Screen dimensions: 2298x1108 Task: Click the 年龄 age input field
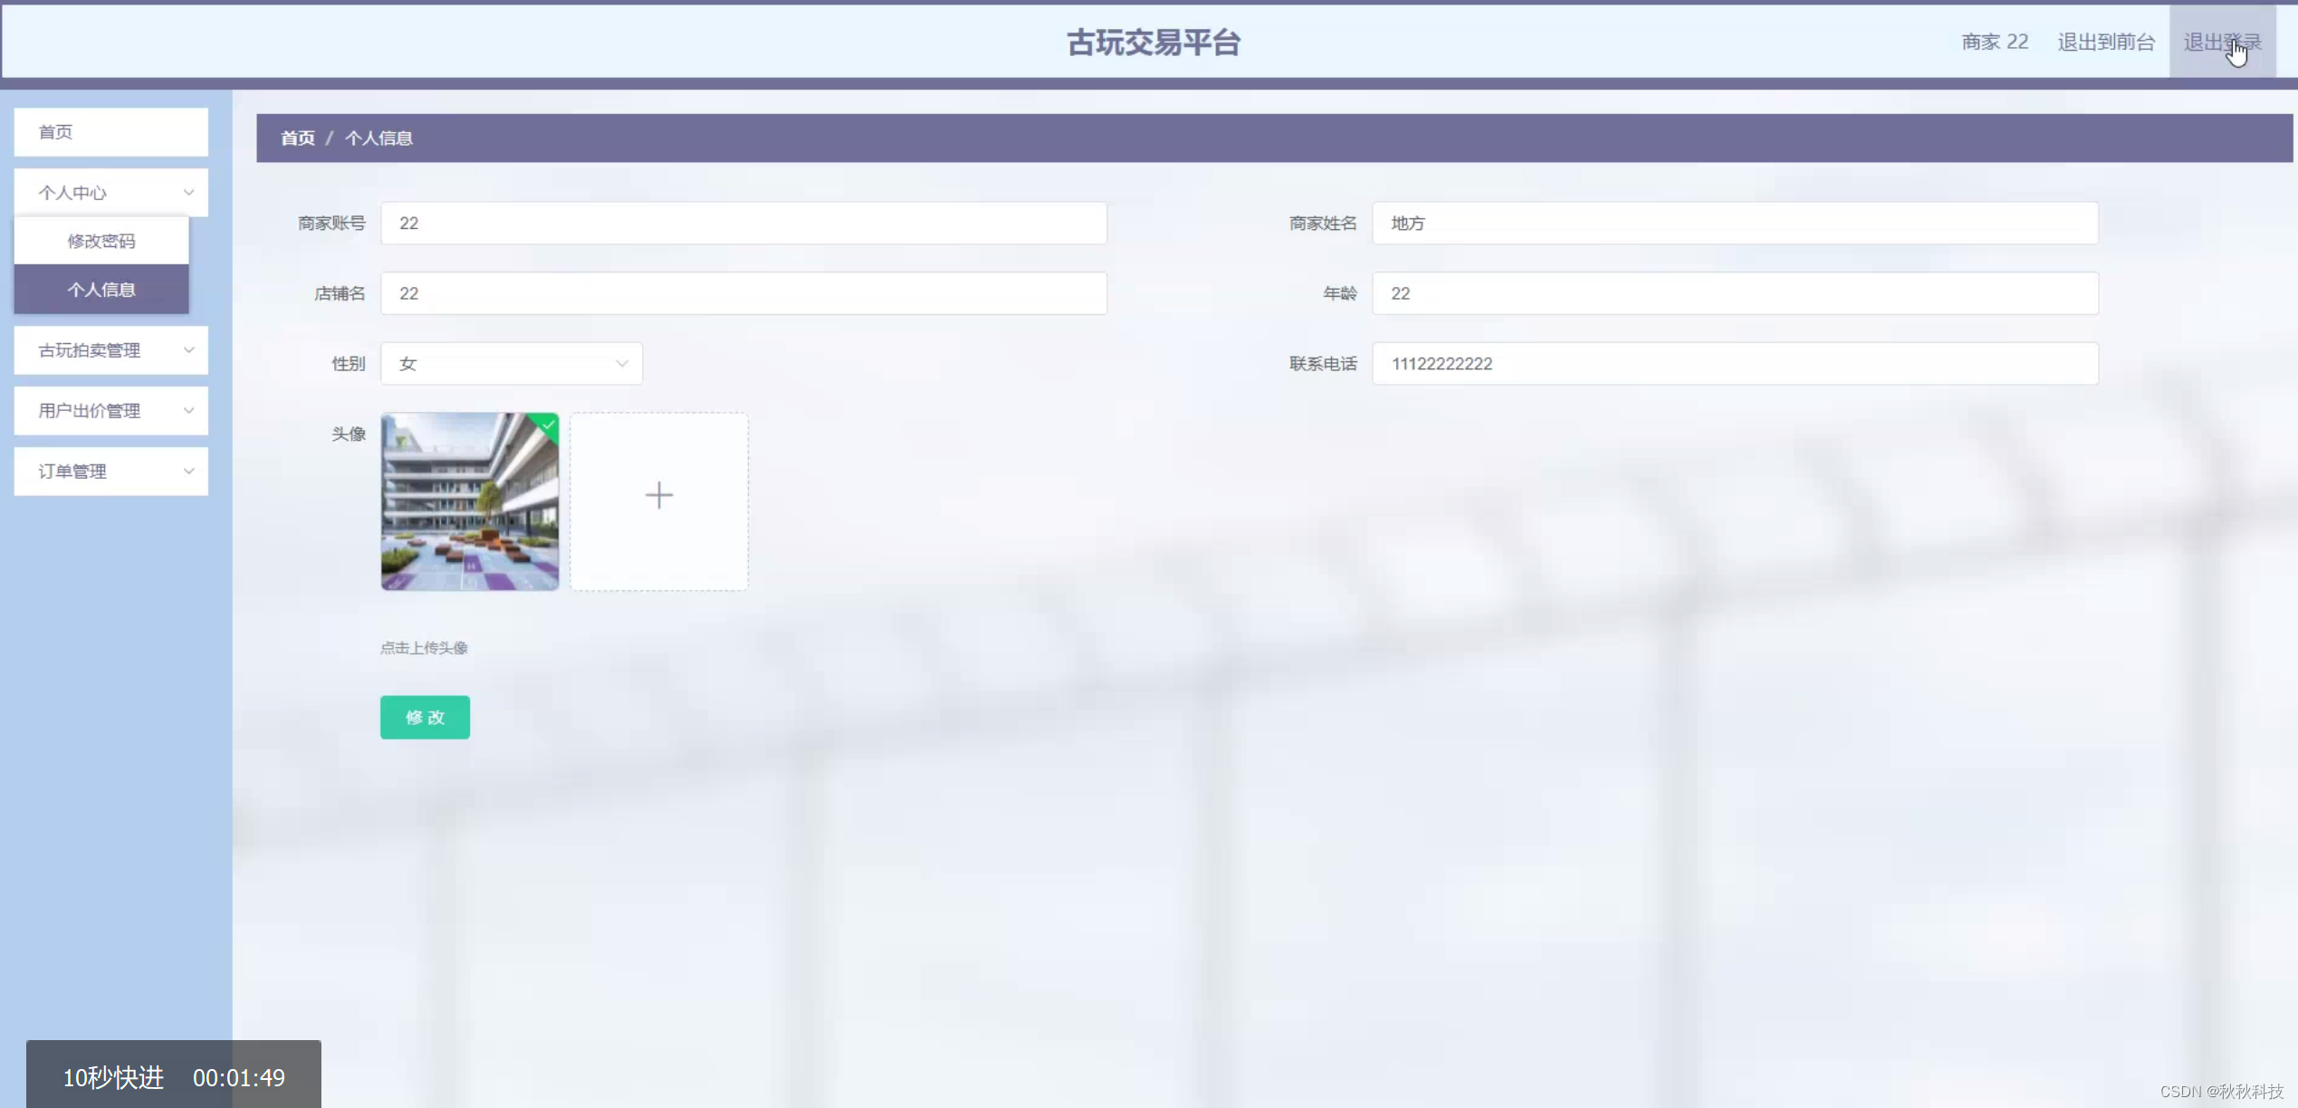(1735, 292)
